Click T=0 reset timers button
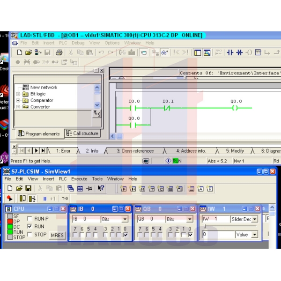281x281 pixels. coord(65,199)
